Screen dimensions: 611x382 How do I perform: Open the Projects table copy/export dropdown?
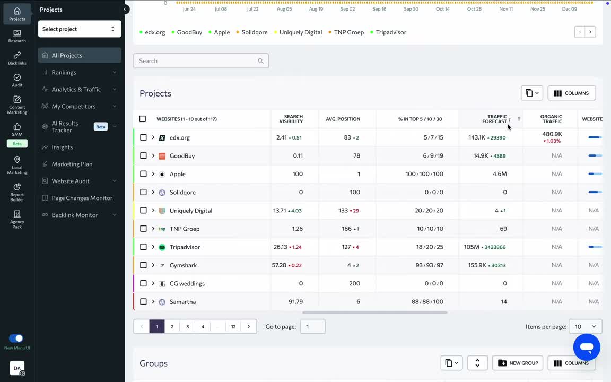pos(532,93)
